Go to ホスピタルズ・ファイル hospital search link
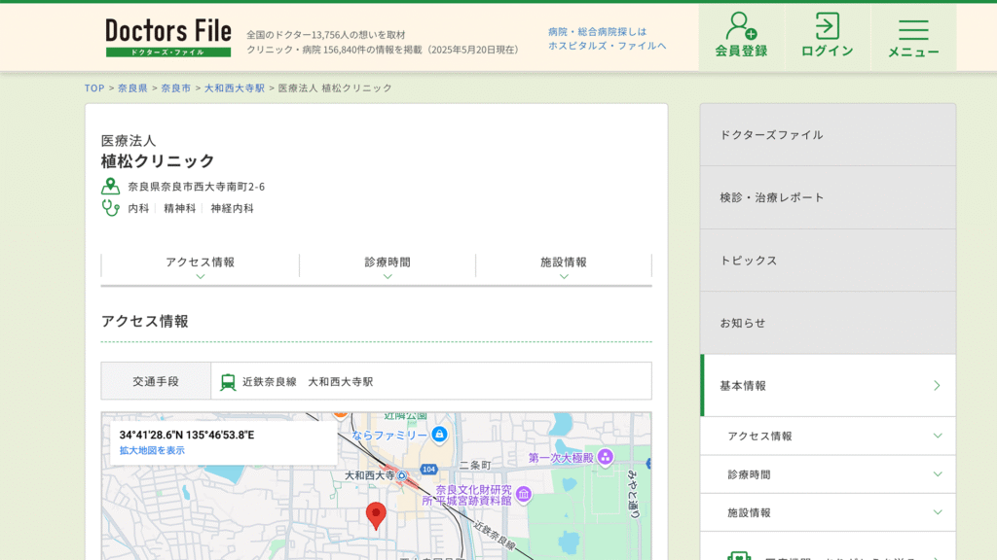997x560 pixels. tap(607, 46)
